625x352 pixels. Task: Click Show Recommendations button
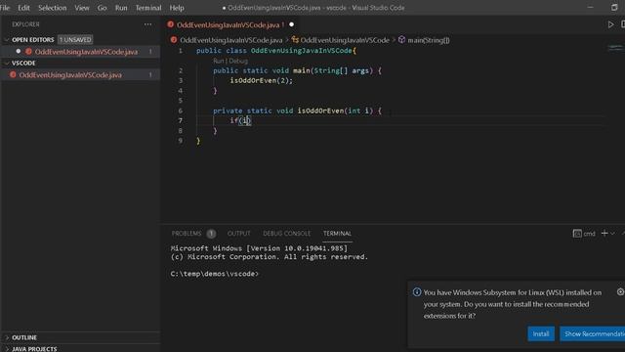[593, 333]
